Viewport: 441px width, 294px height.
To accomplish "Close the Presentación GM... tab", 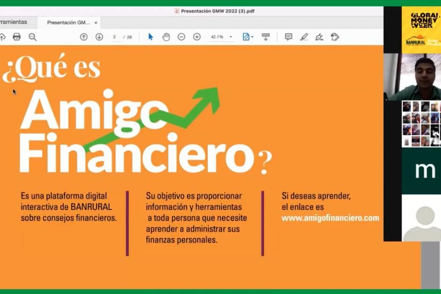I will point(96,23).
